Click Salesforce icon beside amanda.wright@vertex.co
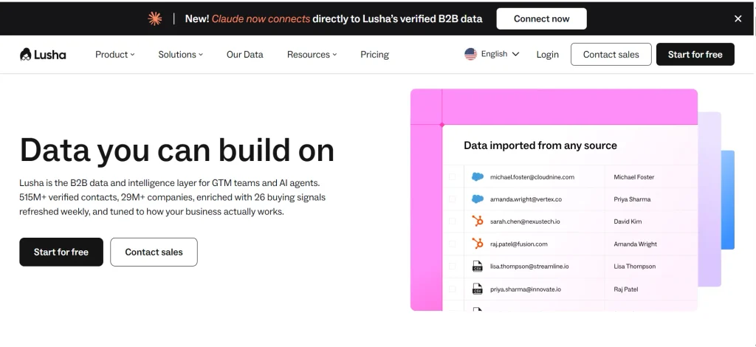The width and height of the screenshot is (756, 347). (478, 199)
